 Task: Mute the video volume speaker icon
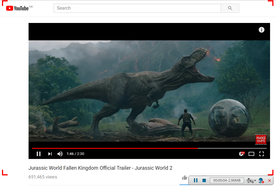click(x=60, y=154)
